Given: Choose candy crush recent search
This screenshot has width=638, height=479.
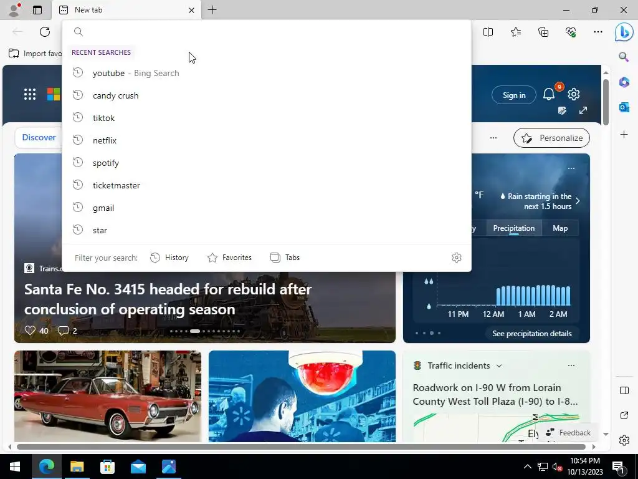Looking at the screenshot, I should tap(267, 95).
